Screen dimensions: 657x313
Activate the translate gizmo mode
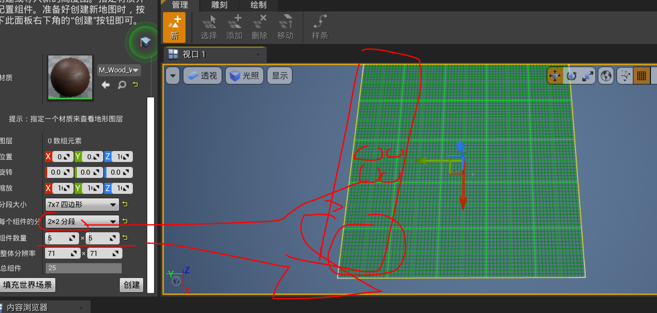(555, 76)
